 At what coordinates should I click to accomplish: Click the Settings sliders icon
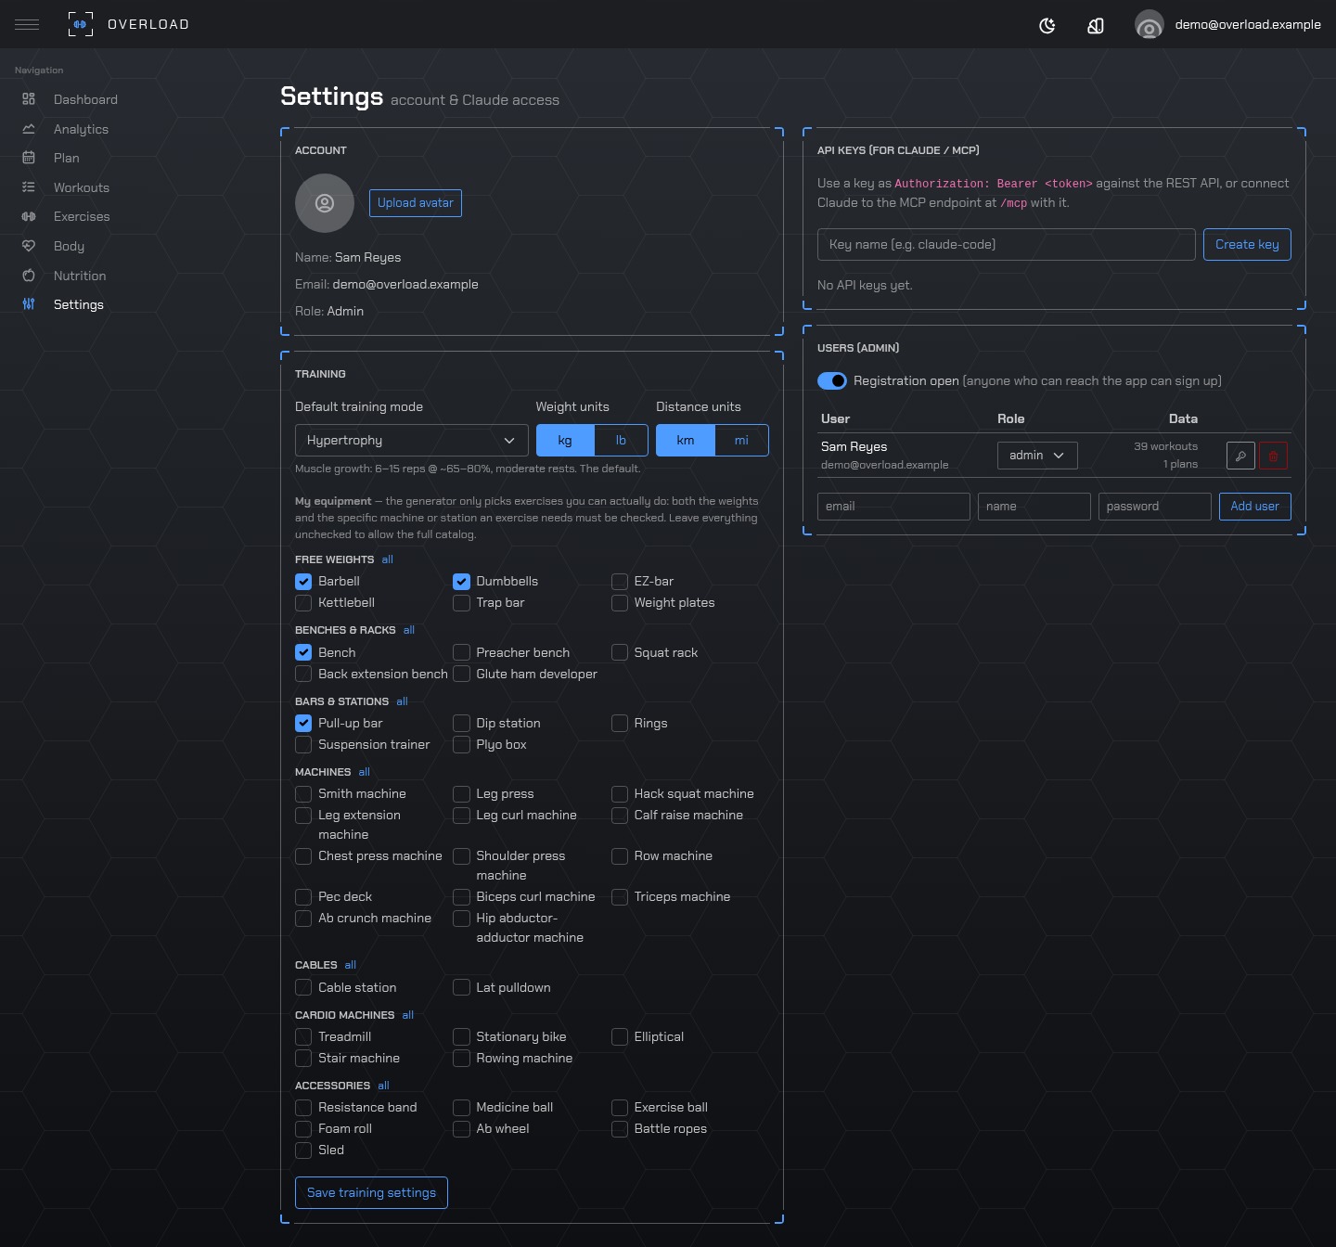click(29, 304)
